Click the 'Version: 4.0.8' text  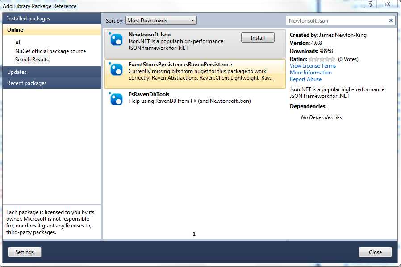coord(305,43)
